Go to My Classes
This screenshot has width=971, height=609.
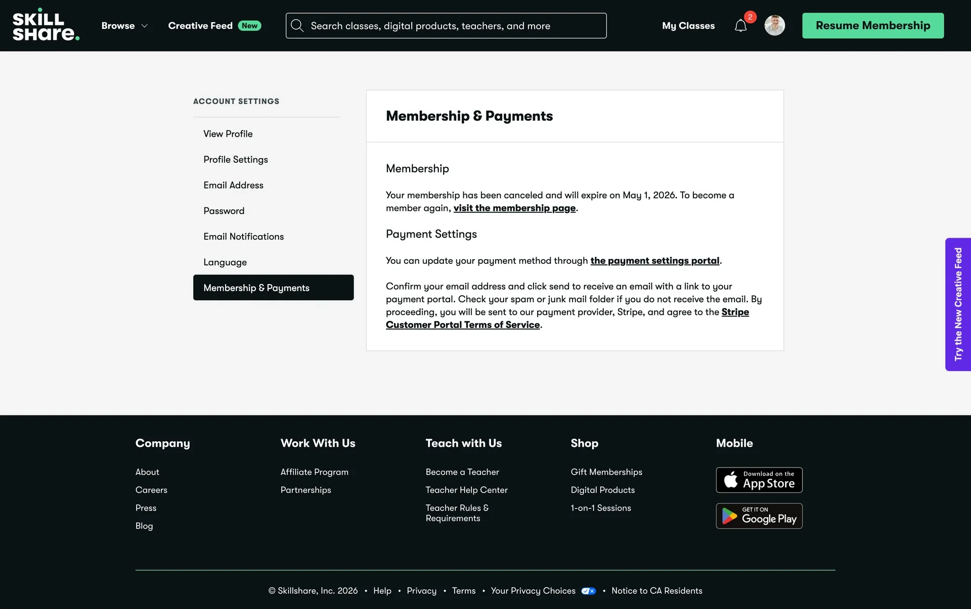click(688, 26)
